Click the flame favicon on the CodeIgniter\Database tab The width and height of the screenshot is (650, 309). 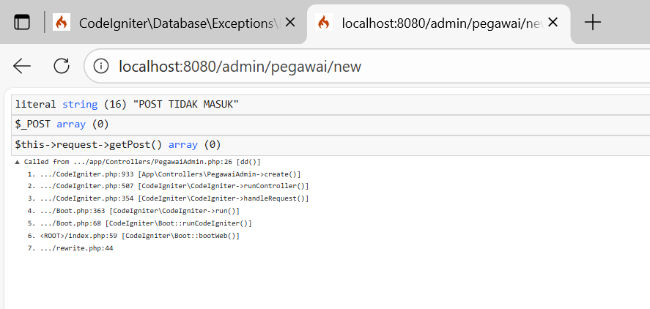pos(62,23)
